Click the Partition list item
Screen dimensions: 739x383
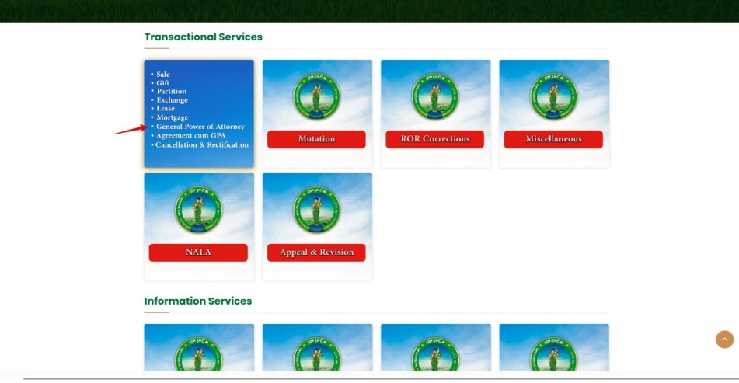coord(171,92)
